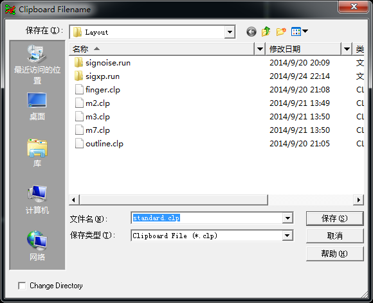Select the signoise.run folder icon
The width and height of the screenshot is (373, 303).
click(78, 62)
